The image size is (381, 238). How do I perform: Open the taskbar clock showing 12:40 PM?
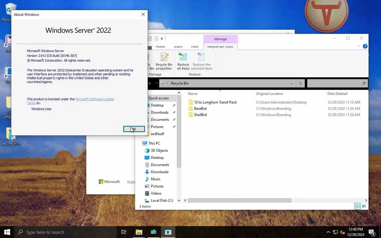click(355, 232)
